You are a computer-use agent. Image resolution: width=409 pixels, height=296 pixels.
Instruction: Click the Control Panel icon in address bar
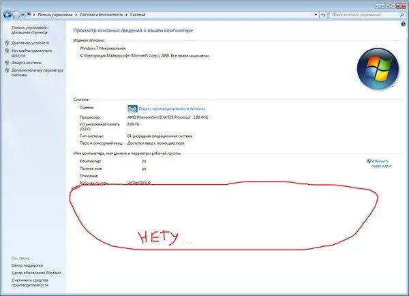pos(29,14)
